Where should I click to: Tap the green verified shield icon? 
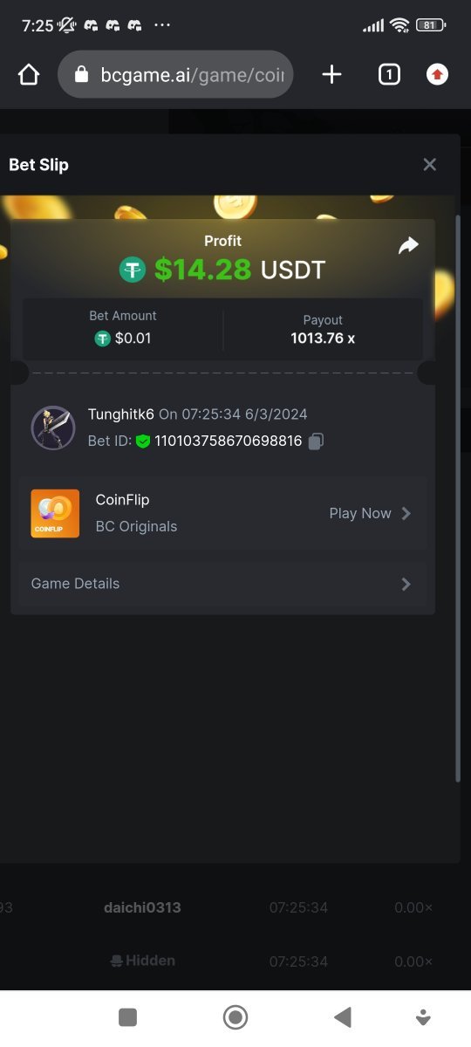coord(143,441)
